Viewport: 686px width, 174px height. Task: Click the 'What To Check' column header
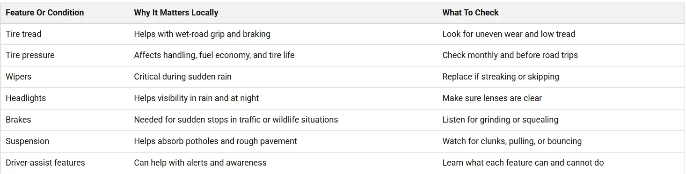(470, 13)
